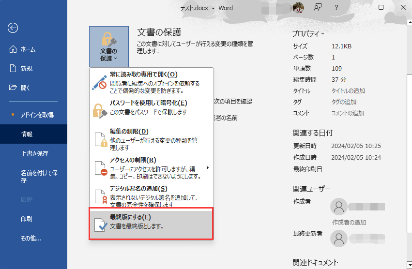Maximize the Word window
The width and height of the screenshot is (412, 269).
pyautogui.click(x=381, y=8)
